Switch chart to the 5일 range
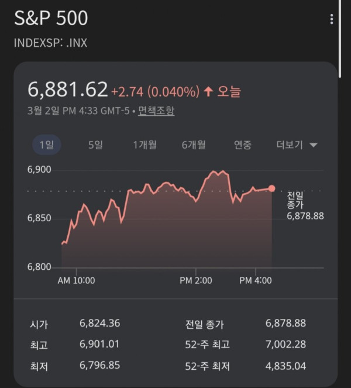The height and width of the screenshot is (388, 351). click(x=95, y=145)
